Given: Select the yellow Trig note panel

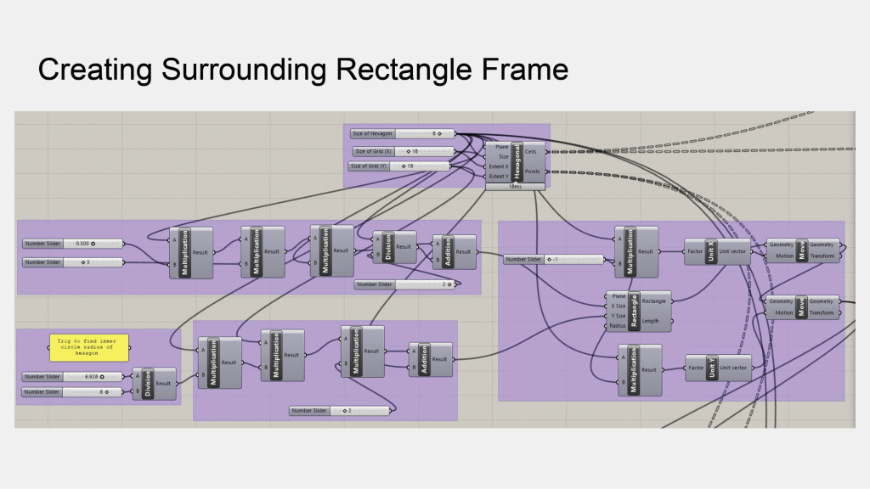Looking at the screenshot, I should point(88,348).
